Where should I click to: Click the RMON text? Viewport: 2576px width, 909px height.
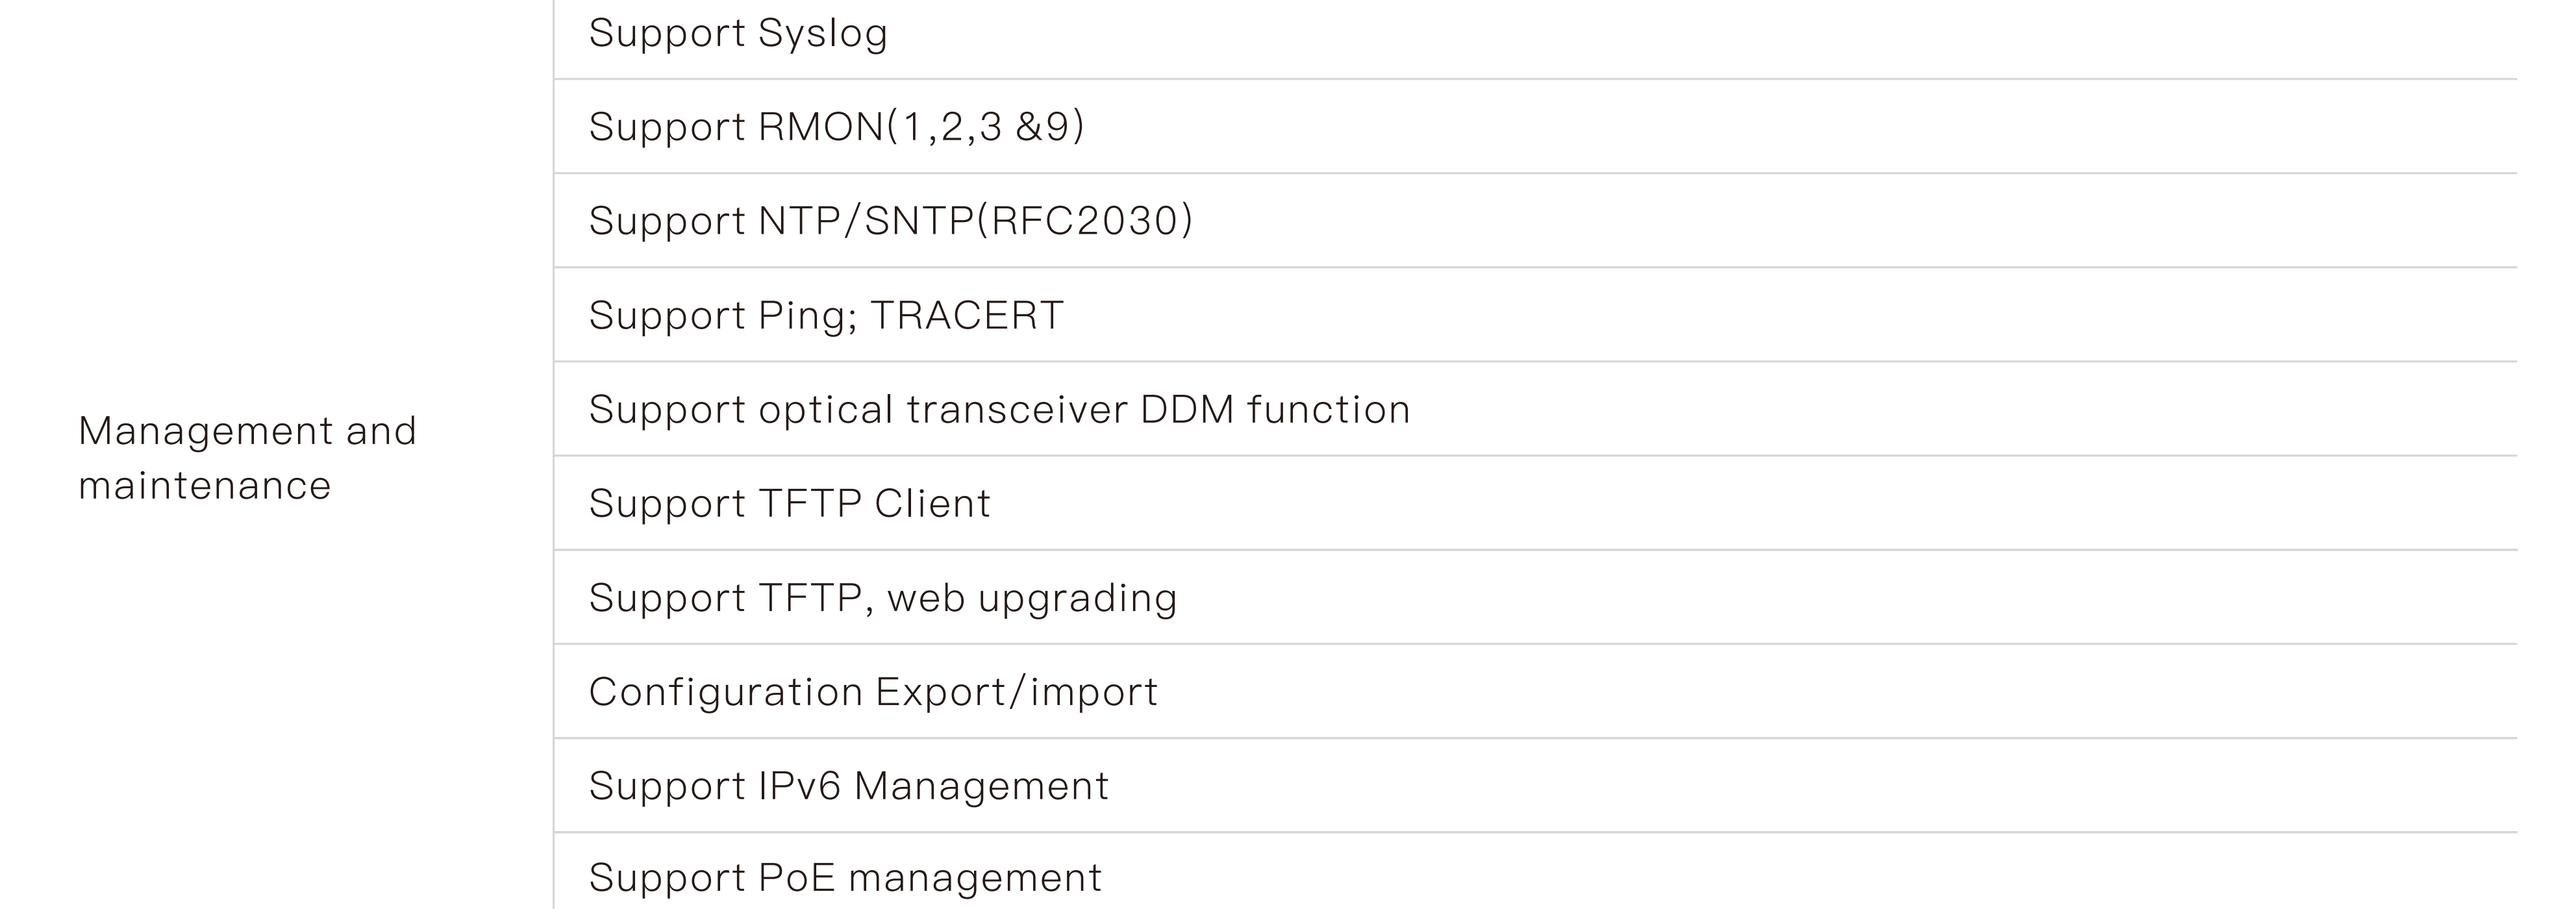(x=821, y=127)
